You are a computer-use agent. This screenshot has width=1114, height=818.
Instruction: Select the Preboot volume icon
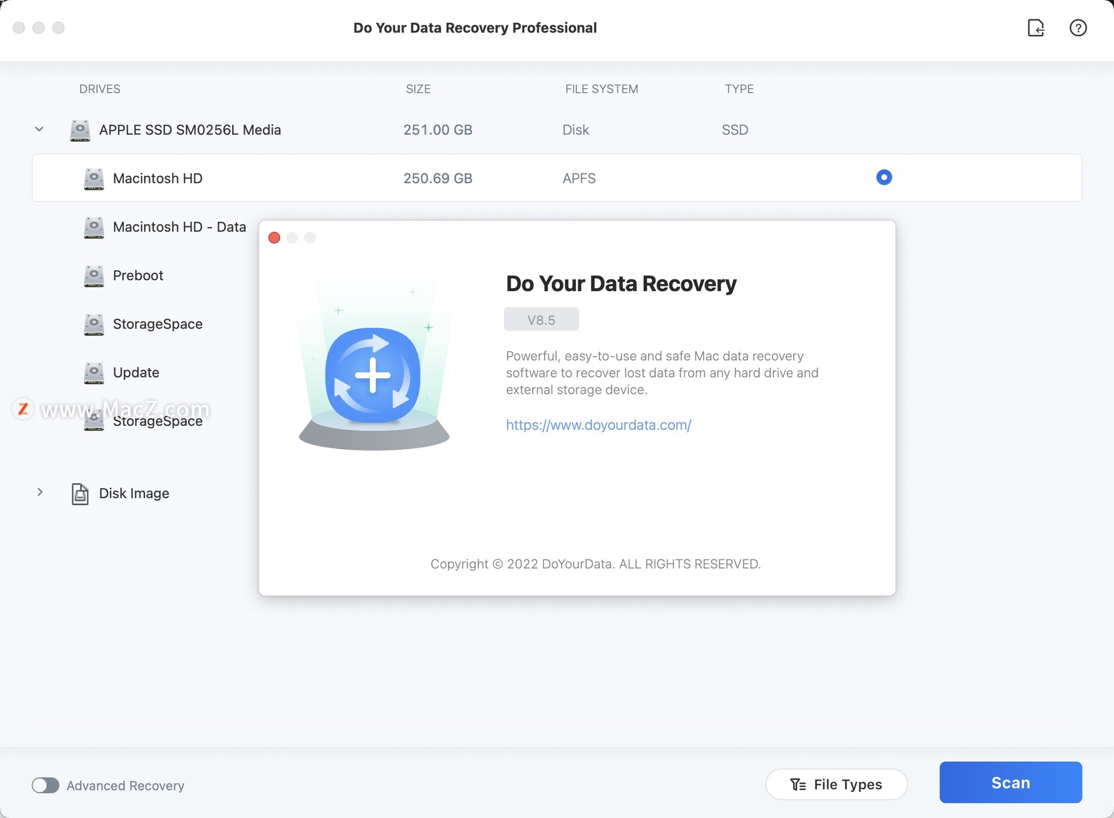94,275
